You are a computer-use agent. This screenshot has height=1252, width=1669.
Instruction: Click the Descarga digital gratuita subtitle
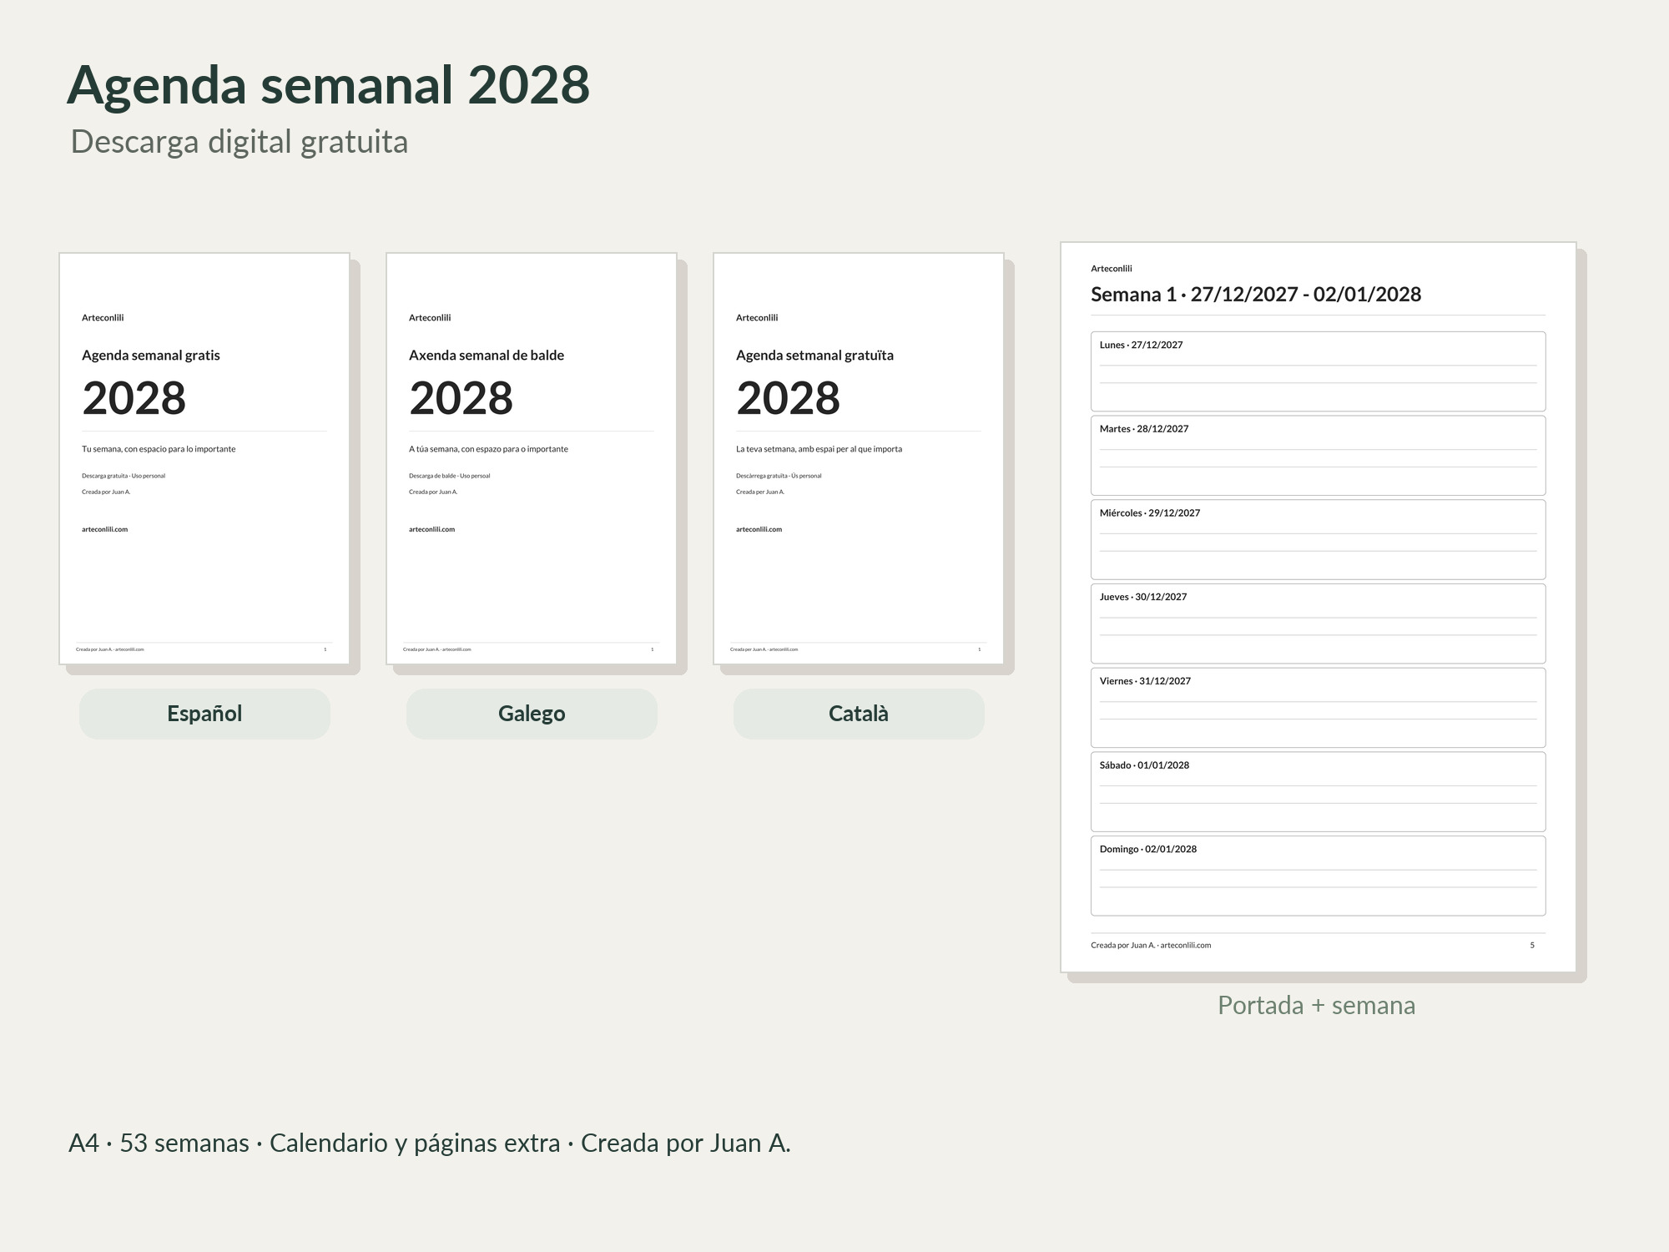(240, 142)
